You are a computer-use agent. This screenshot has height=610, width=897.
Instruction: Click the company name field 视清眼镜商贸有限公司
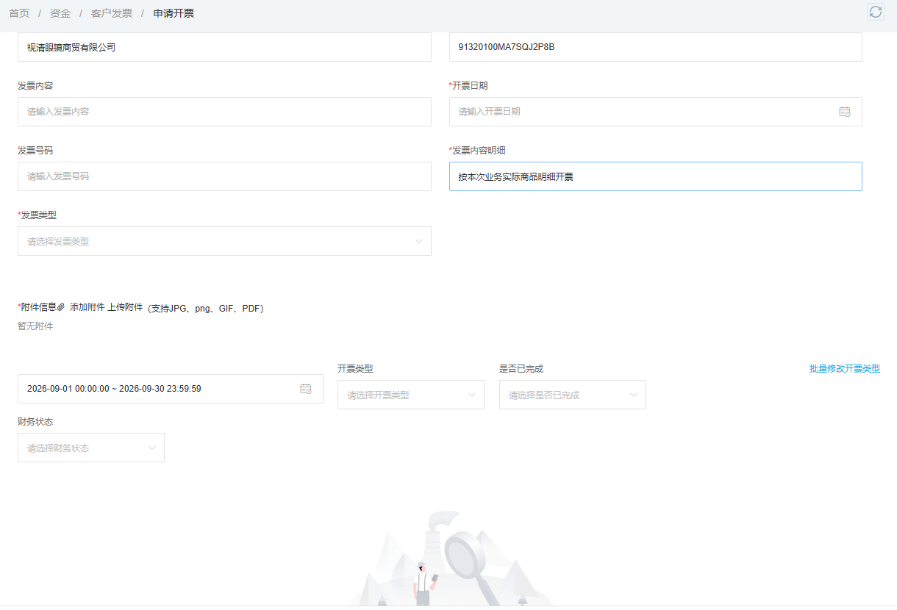(224, 47)
